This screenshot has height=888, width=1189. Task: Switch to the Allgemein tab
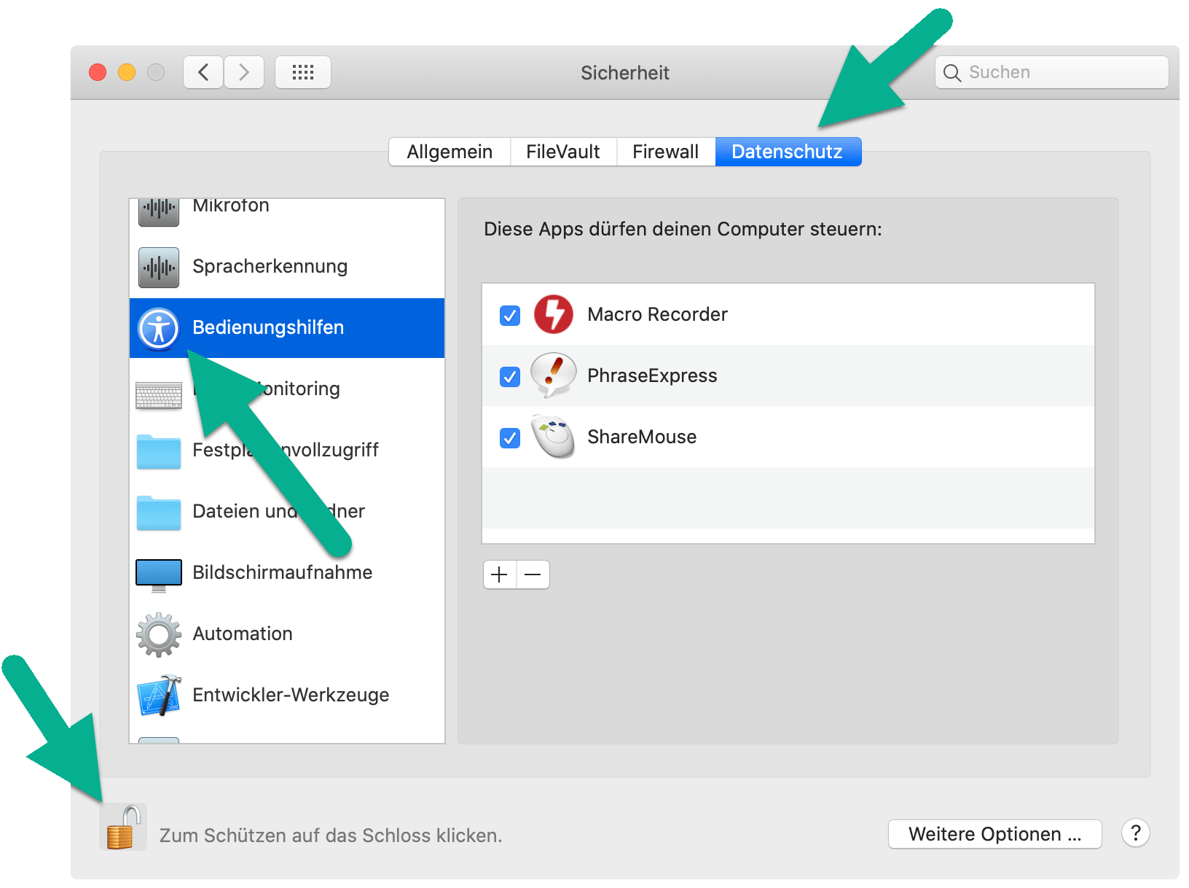coord(450,152)
